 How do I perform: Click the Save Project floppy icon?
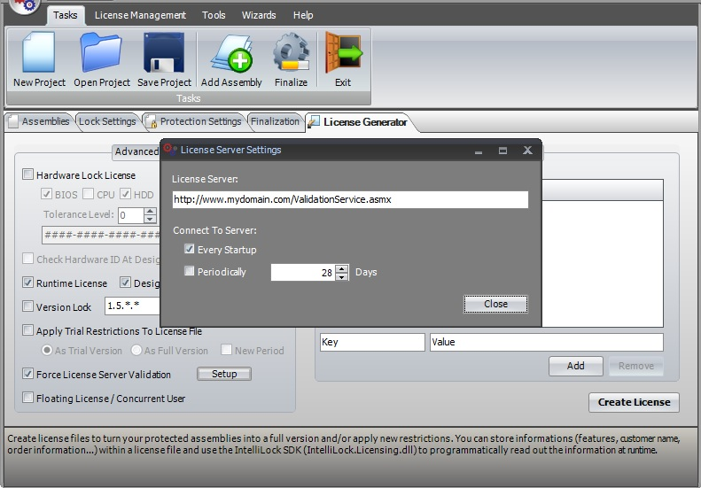(164, 53)
